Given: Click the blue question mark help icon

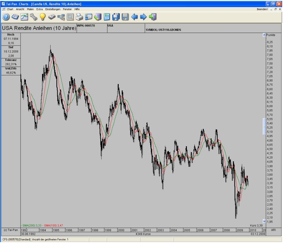Looking at the screenshot, I should (x=6, y=17).
